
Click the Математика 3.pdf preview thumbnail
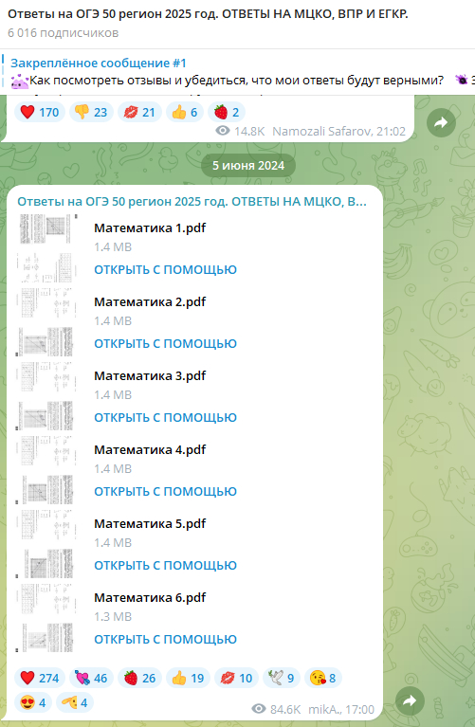[x=46, y=396]
